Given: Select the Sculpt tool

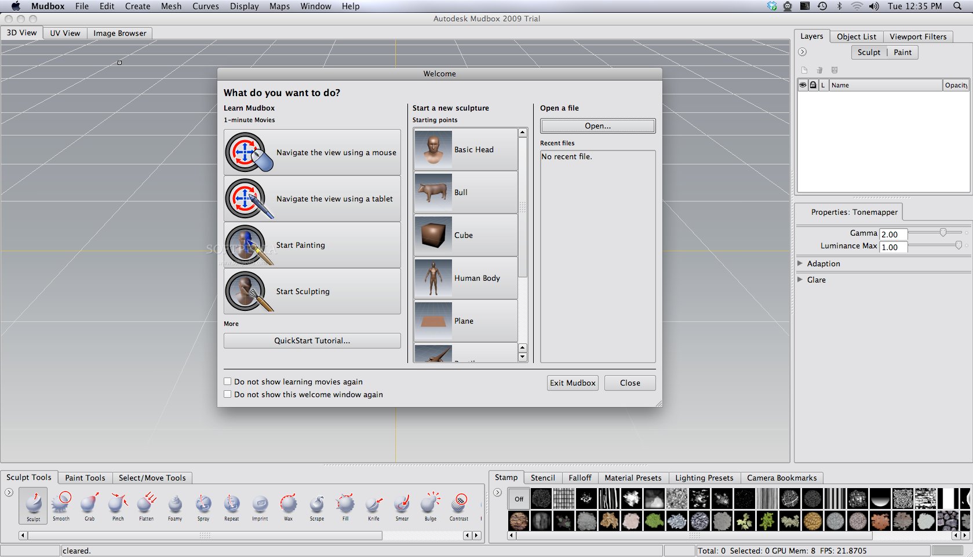Looking at the screenshot, I should (x=34, y=505).
